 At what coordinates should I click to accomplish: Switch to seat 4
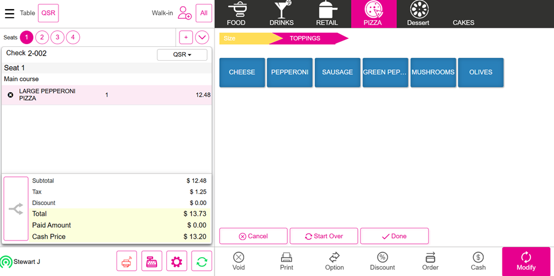pos(73,37)
